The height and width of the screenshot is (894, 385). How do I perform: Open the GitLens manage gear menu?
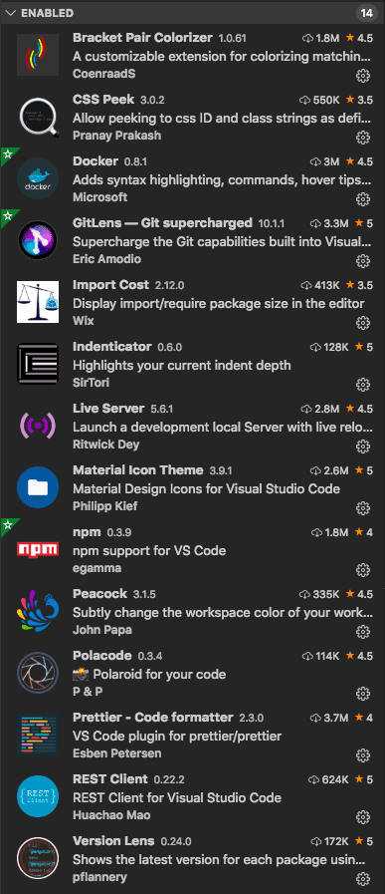point(363,260)
